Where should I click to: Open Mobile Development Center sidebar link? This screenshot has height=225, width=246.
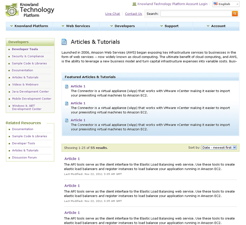click(x=32, y=99)
